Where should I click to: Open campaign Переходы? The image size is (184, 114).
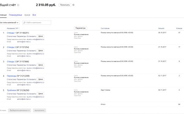click(12, 76)
